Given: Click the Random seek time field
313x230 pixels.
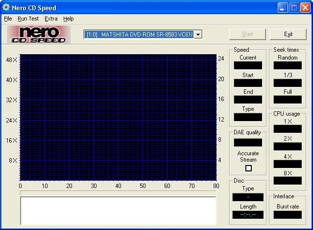Looking at the screenshot, I should [288, 65].
